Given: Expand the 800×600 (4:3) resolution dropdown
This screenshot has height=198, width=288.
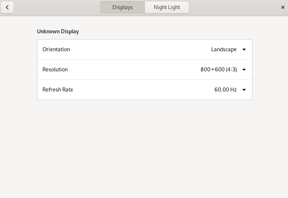Looking at the screenshot, I should (219, 70).
